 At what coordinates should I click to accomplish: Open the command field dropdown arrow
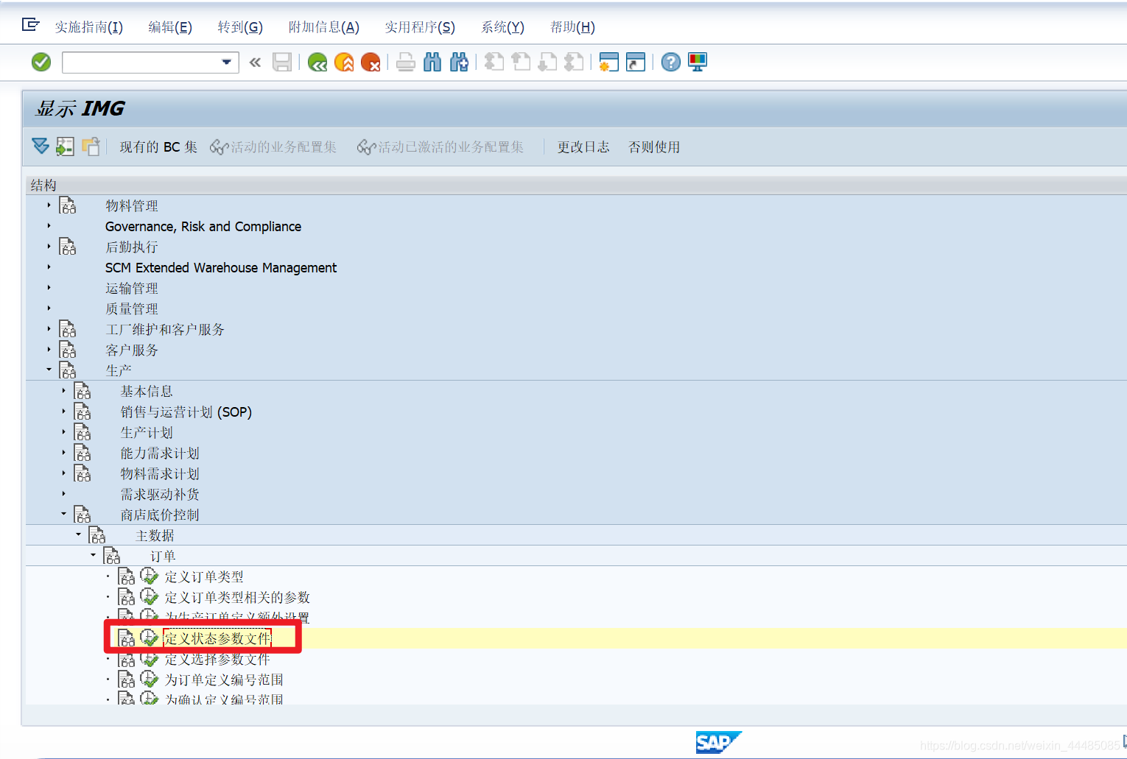tap(226, 63)
